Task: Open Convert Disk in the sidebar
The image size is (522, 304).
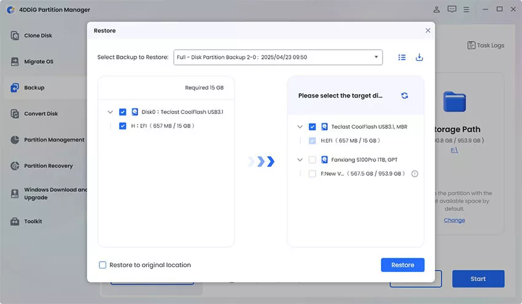Action: tap(41, 113)
